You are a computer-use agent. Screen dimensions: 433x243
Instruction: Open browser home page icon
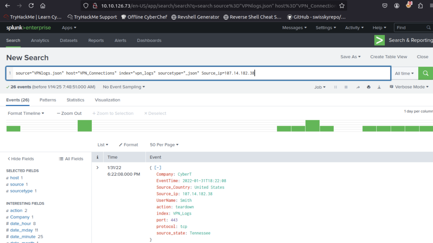(43, 5)
